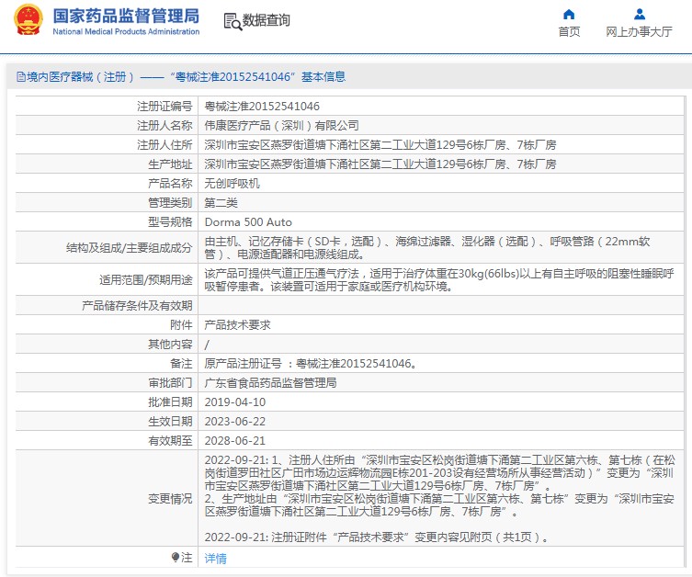Click National Medical Products Administration text

(126, 32)
